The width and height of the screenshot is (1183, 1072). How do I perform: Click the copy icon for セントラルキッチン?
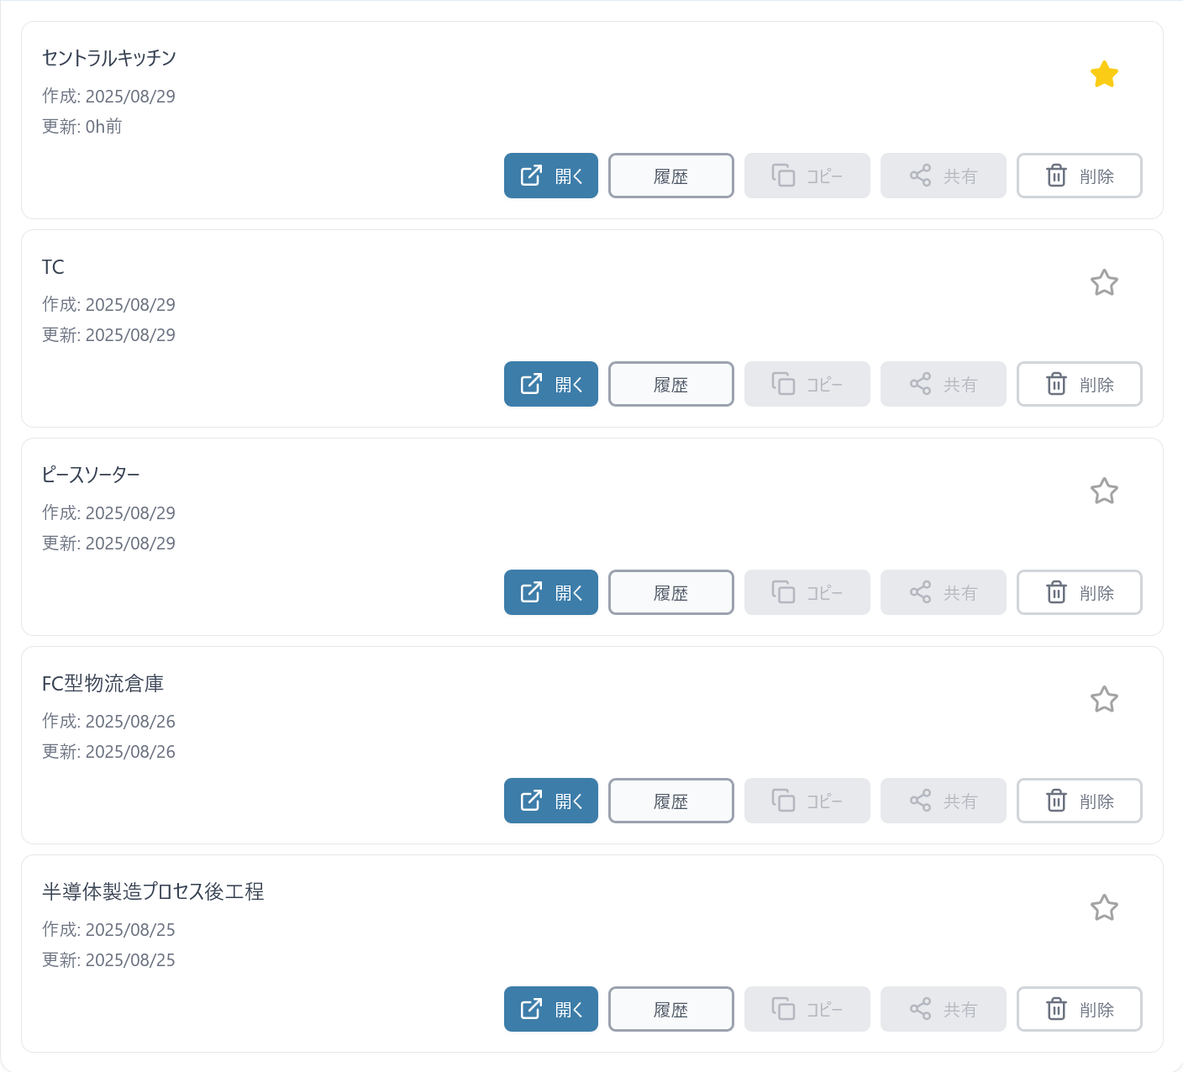click(783, 176)
